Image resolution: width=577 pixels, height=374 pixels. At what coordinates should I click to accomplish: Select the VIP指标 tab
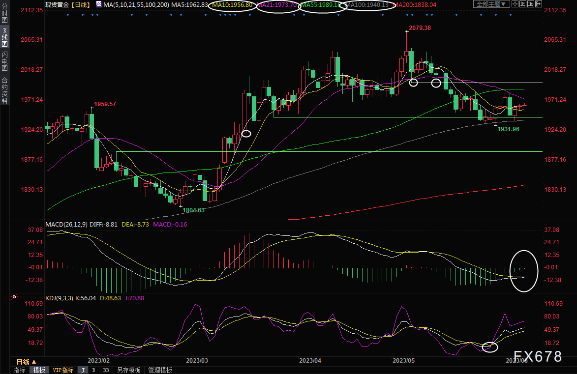[63, 370]
